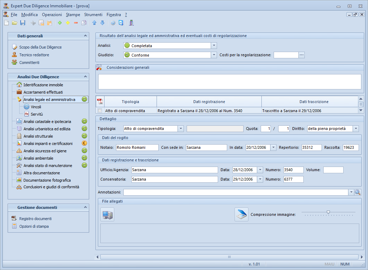Click the scanner acquire icon

coord(241,215)
